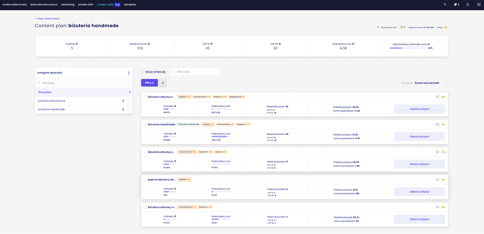Screen dimensions: 484x234
Task: Open comment icon on biżuteria własnej ro... article
Action: pyautogui.click(x=437, y=207)
